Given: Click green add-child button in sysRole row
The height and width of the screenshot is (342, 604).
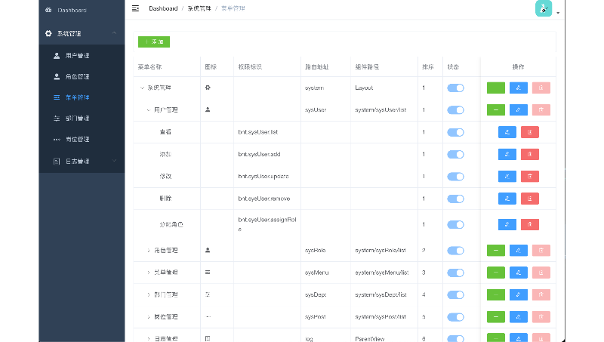Looking at the screenshot, I should (x=496, y=251).
